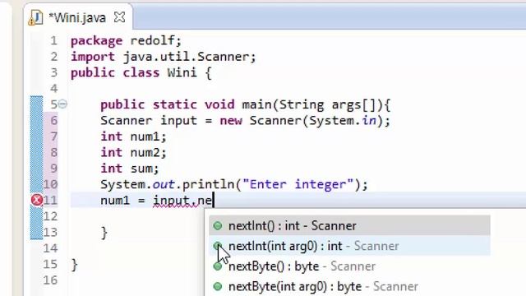Image resolution: width=526 pixels, height=296 pixels.
Task: Click on 'public class Wini {' line
Action: (141, 73)
